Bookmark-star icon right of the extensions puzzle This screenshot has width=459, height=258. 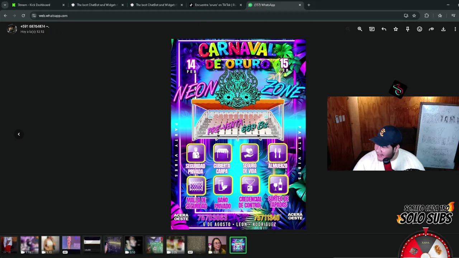tap(440, 15)
